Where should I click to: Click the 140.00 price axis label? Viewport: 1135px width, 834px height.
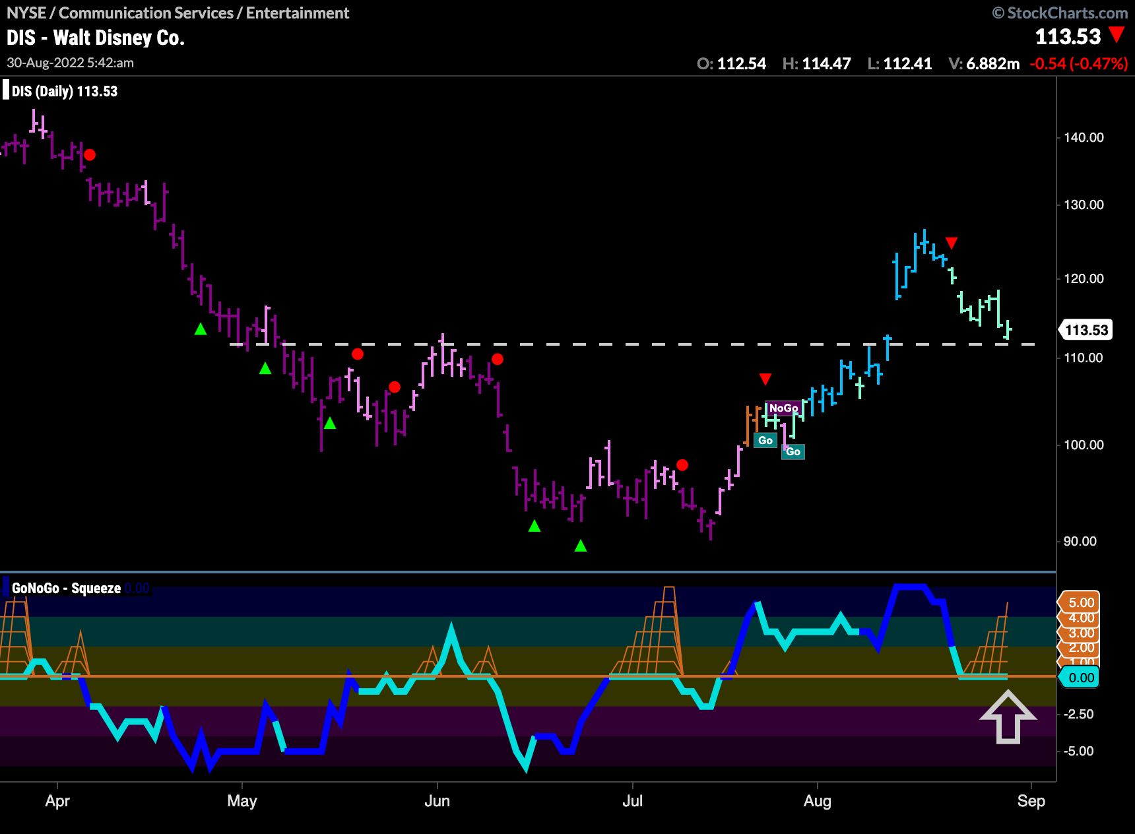pyautogui.click(x=1084, y=137)
